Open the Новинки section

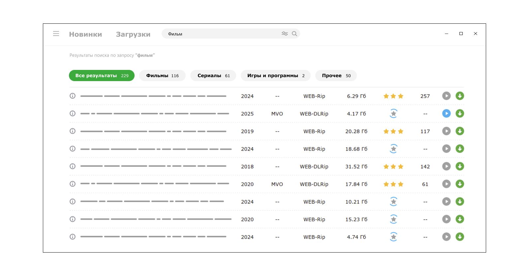tap(85, 34)
